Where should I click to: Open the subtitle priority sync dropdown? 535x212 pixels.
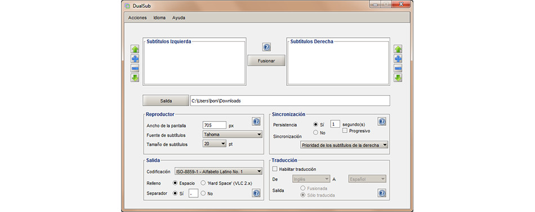click(x=344, y=145)
